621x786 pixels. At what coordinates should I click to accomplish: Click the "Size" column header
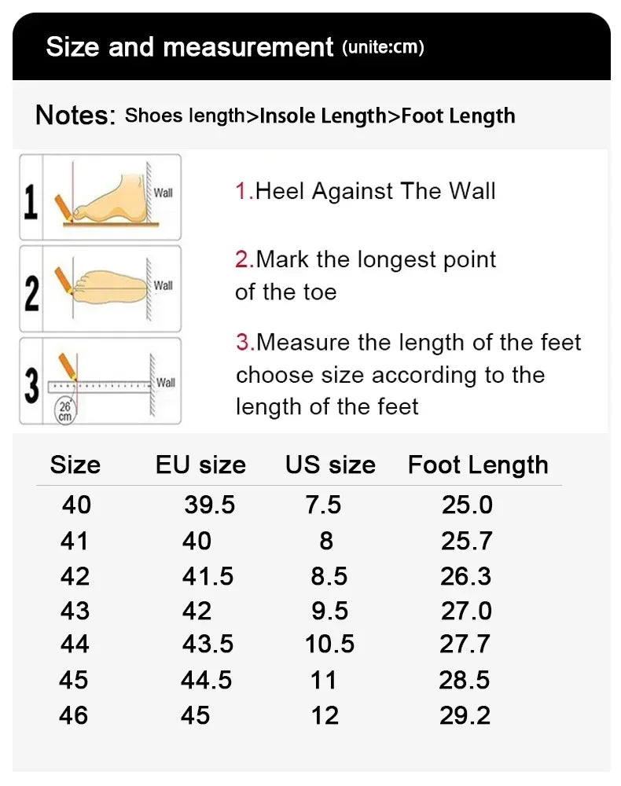[75, 465]
